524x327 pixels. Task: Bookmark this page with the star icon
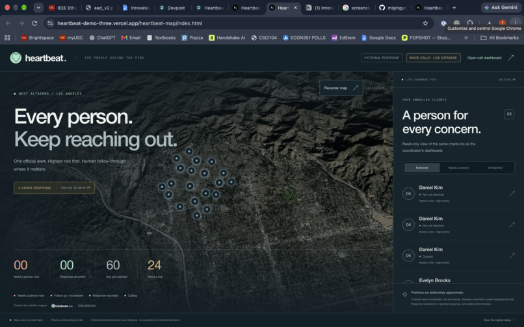[x=425, y=23]
